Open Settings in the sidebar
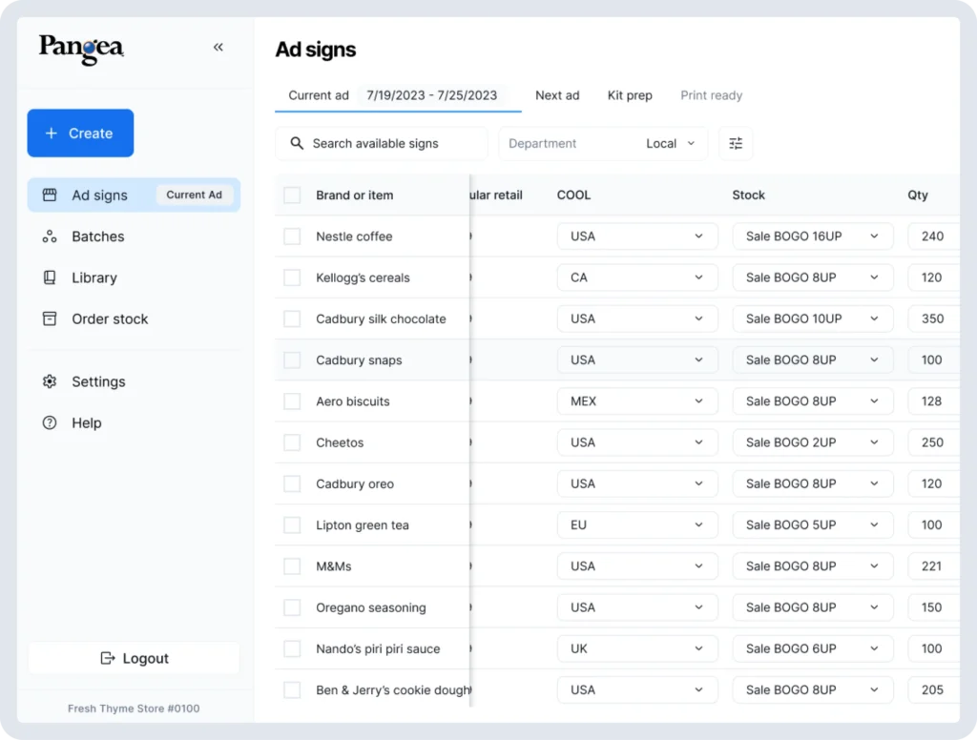Image resolution: width=977 pixels, height=740 pixels. pyautogui.click(x=134, y=381)
